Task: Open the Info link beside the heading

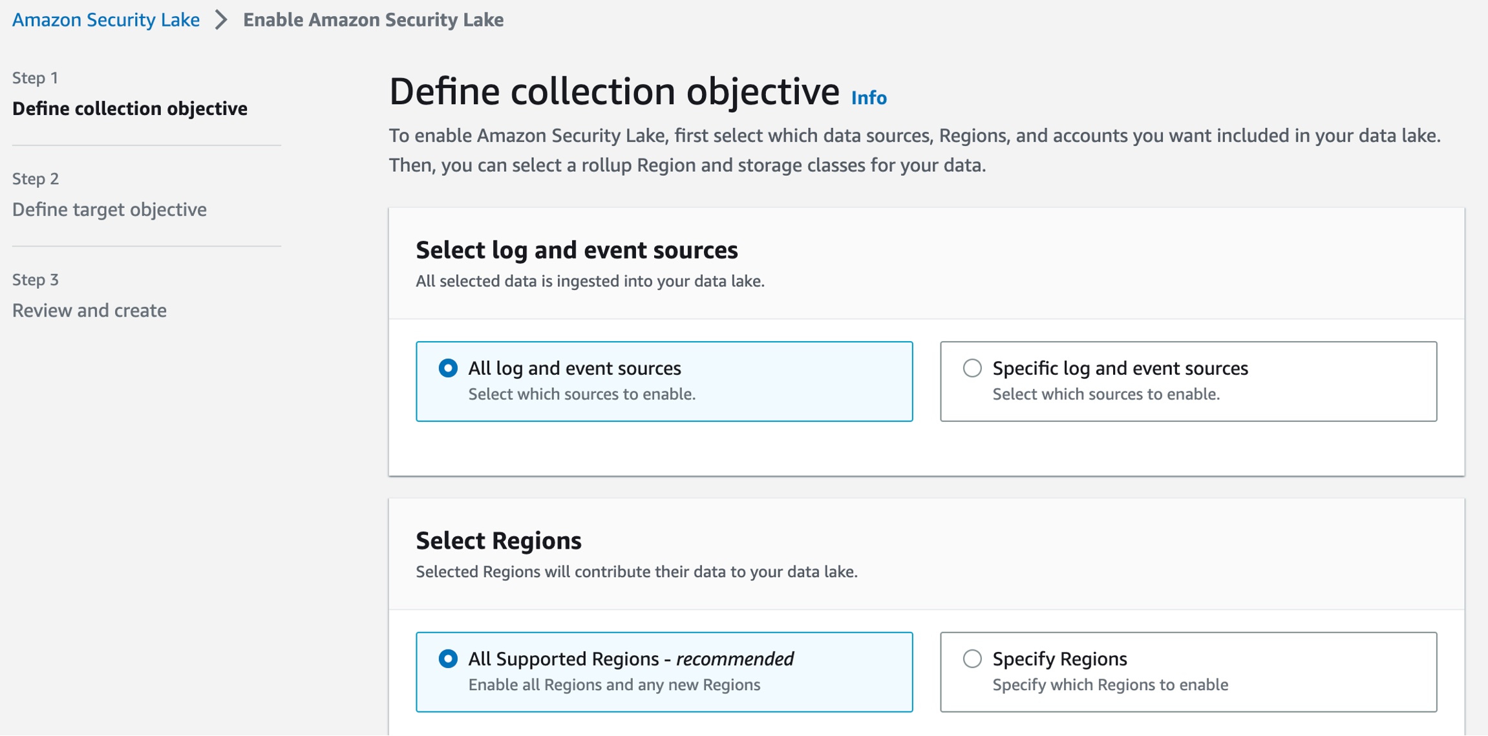Action: click(869, 98)
